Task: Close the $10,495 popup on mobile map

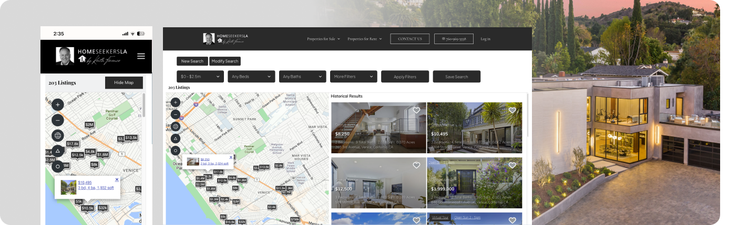Action: pyautogui.click(x=117, y=179)
